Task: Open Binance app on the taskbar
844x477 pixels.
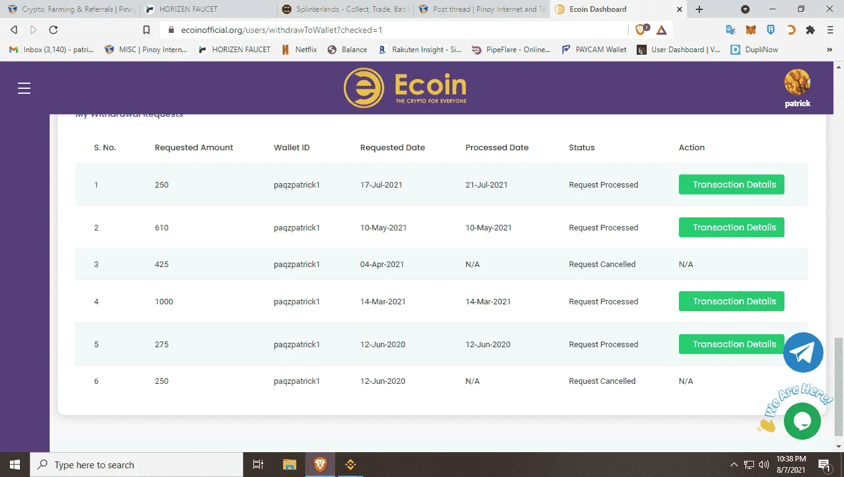Action: [350, 465]
